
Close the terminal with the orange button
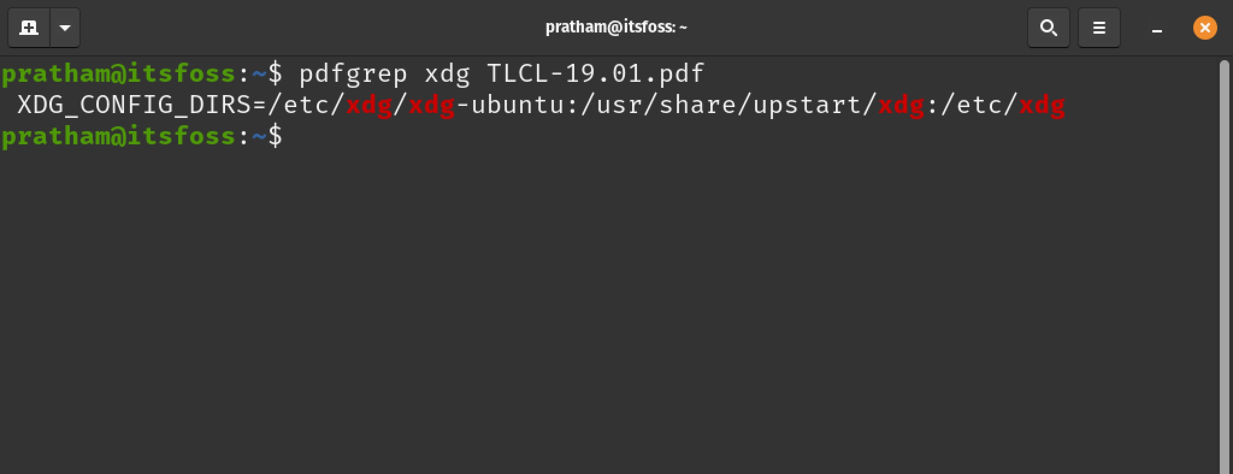1205,28
